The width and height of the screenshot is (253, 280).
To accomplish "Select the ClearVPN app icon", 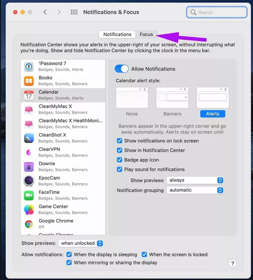I will click(x=29, y=152).
